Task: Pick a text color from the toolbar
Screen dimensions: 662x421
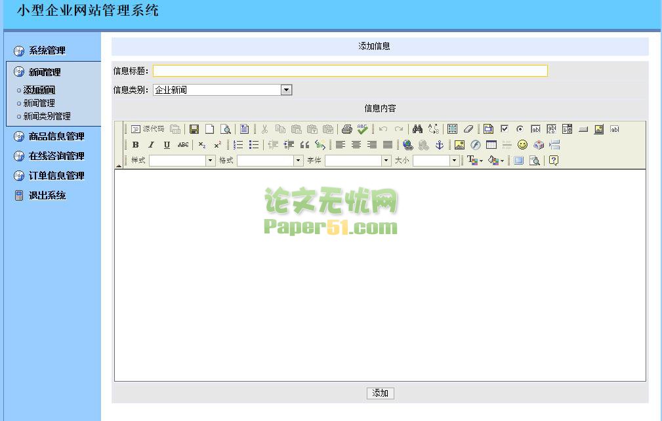Action: pos(475,160)
